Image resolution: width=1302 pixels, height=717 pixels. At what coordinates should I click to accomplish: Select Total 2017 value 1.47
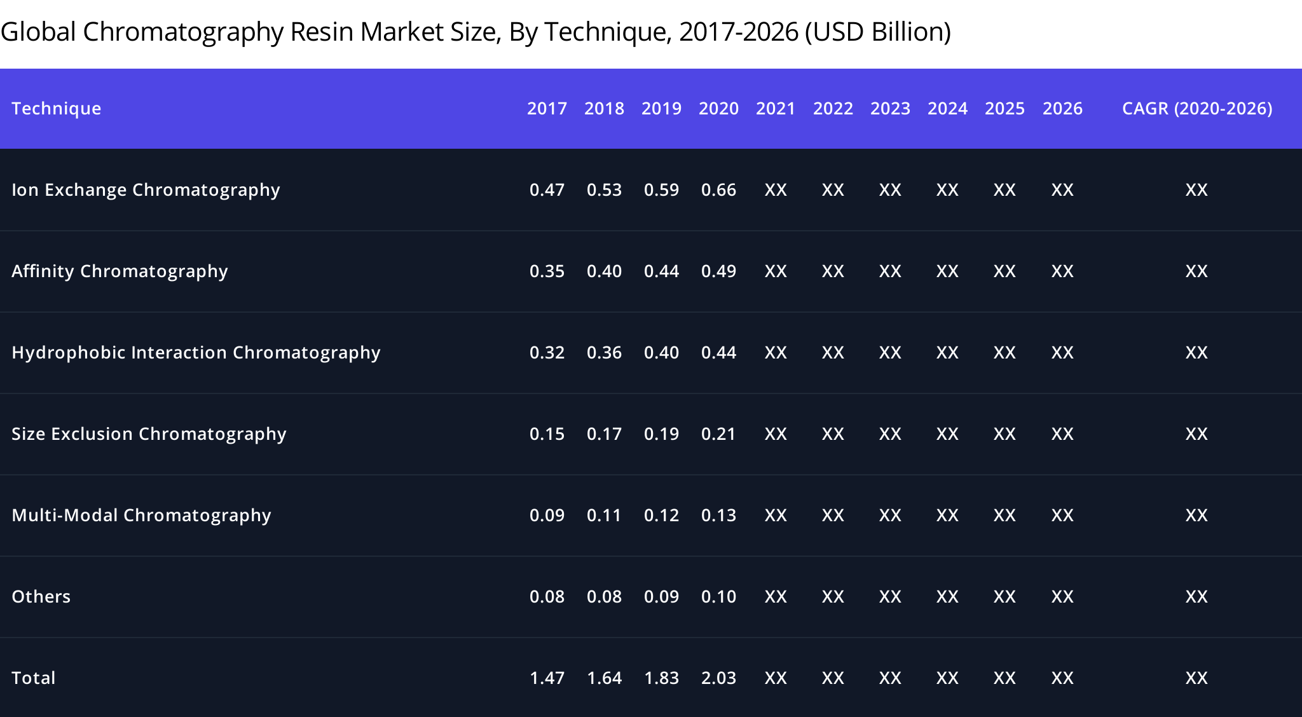(x=547, y=678)
